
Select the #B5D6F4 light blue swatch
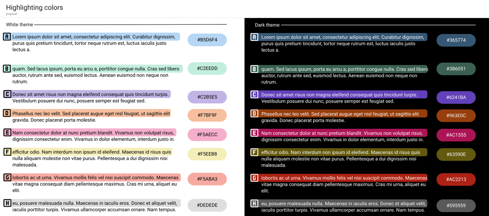(x=207, y=40)
